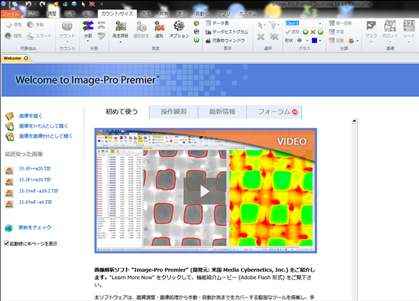Image resolution: width=419 pixels, height=301 pixels.
Task: Click the watershed funnel icon below scissors
Action: (x=101, y=36)
